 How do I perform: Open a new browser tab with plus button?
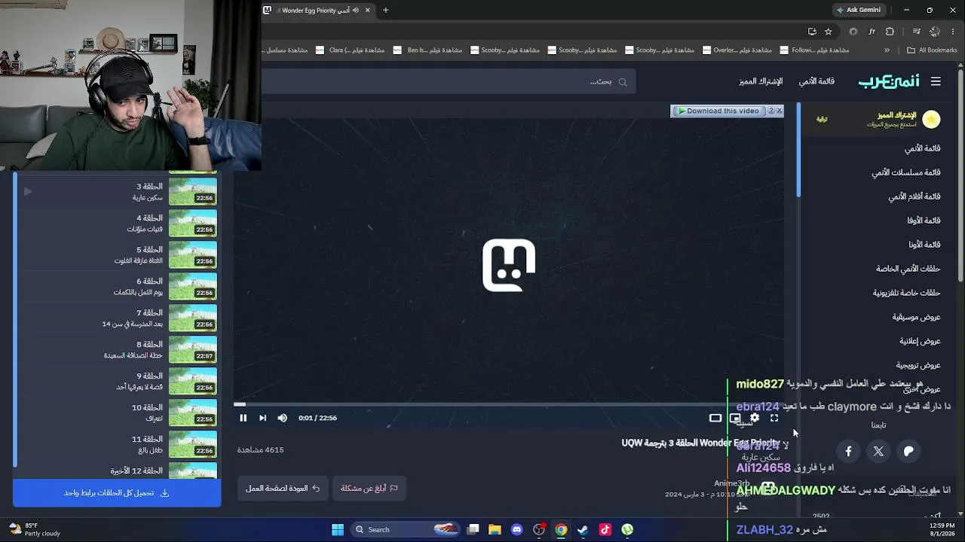[385, 11]
